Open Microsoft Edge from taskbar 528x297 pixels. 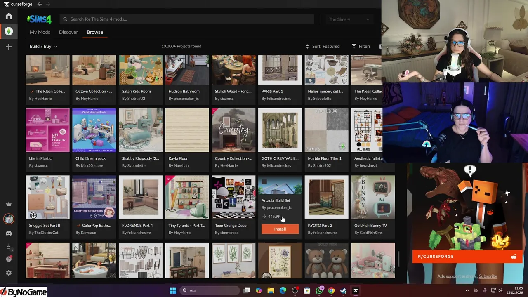coord(283,290)
